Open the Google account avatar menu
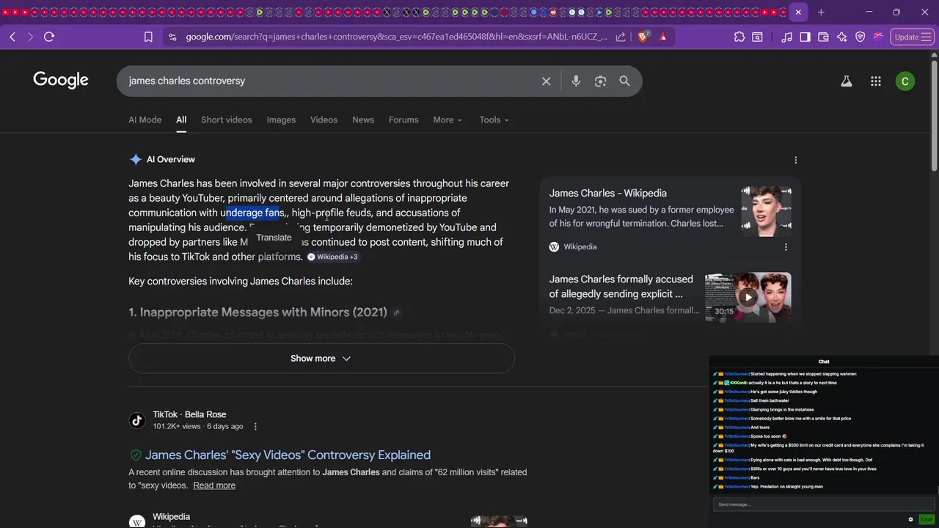 905,81
